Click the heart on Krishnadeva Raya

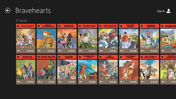tap(80, 82)
